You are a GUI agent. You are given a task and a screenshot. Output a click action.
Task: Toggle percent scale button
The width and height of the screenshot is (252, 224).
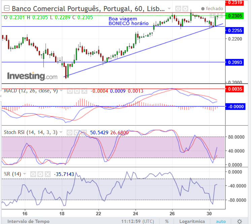pos(167,221)
